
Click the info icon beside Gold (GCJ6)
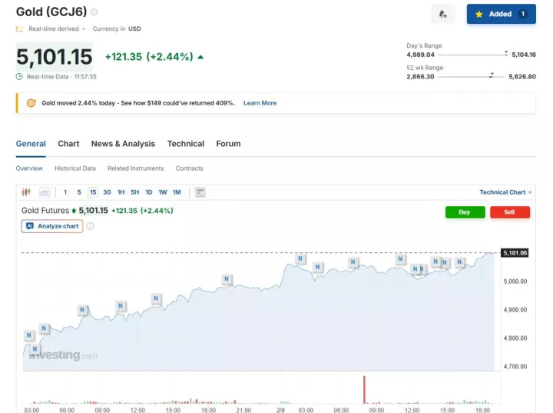click(94, 12)
